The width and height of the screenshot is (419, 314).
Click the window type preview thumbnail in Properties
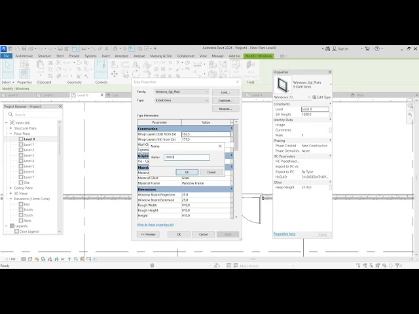click(x=282, y=84)
